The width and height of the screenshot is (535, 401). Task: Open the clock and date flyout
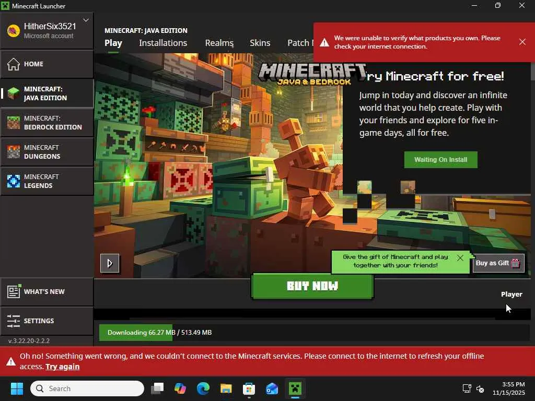tap(509, 388)
